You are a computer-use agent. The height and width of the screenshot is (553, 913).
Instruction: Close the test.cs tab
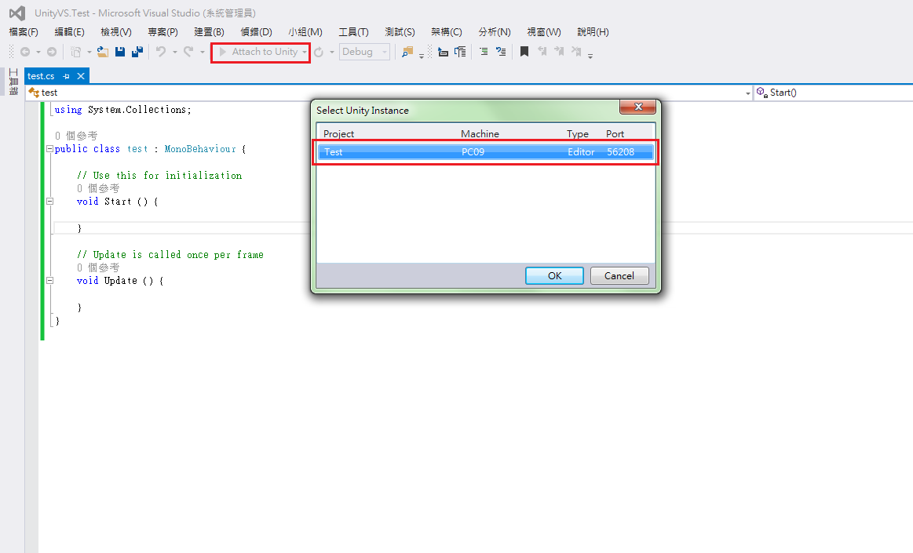point(81,76)
